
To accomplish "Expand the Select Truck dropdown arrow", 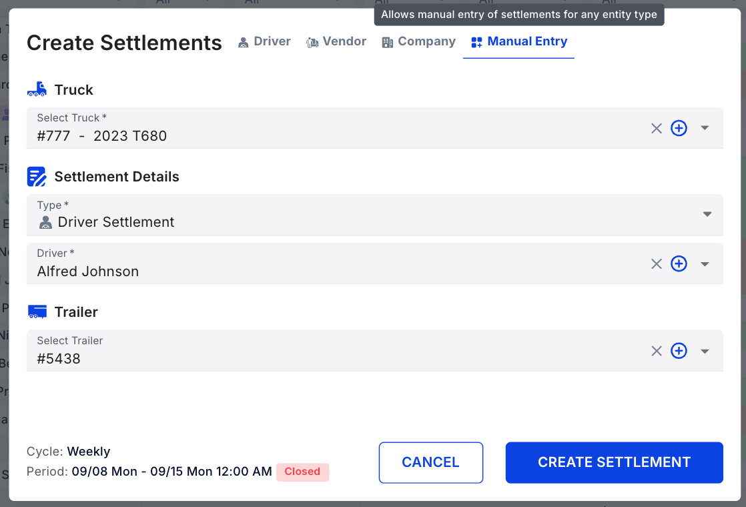I will [705, 128].
